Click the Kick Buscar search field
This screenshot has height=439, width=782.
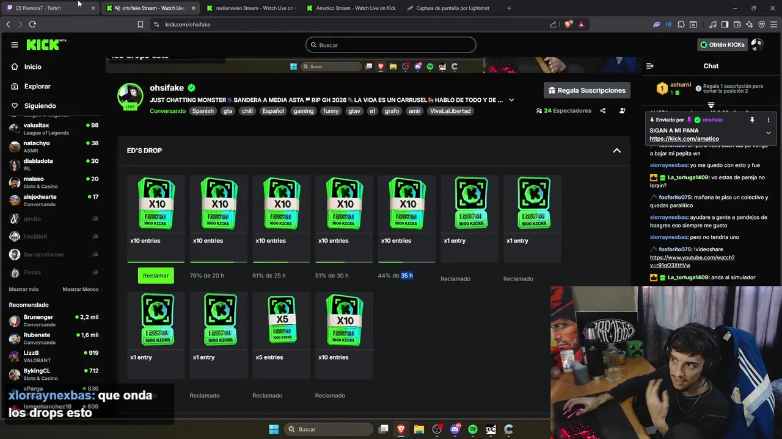pyautogui.click(x=390, y=45)
